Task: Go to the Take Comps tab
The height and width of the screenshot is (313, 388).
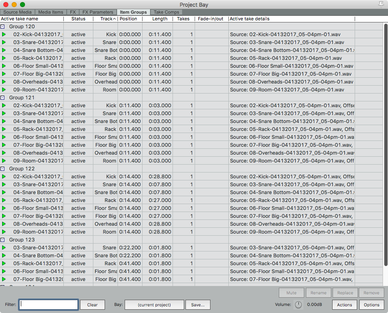Action: pos(166,12)
